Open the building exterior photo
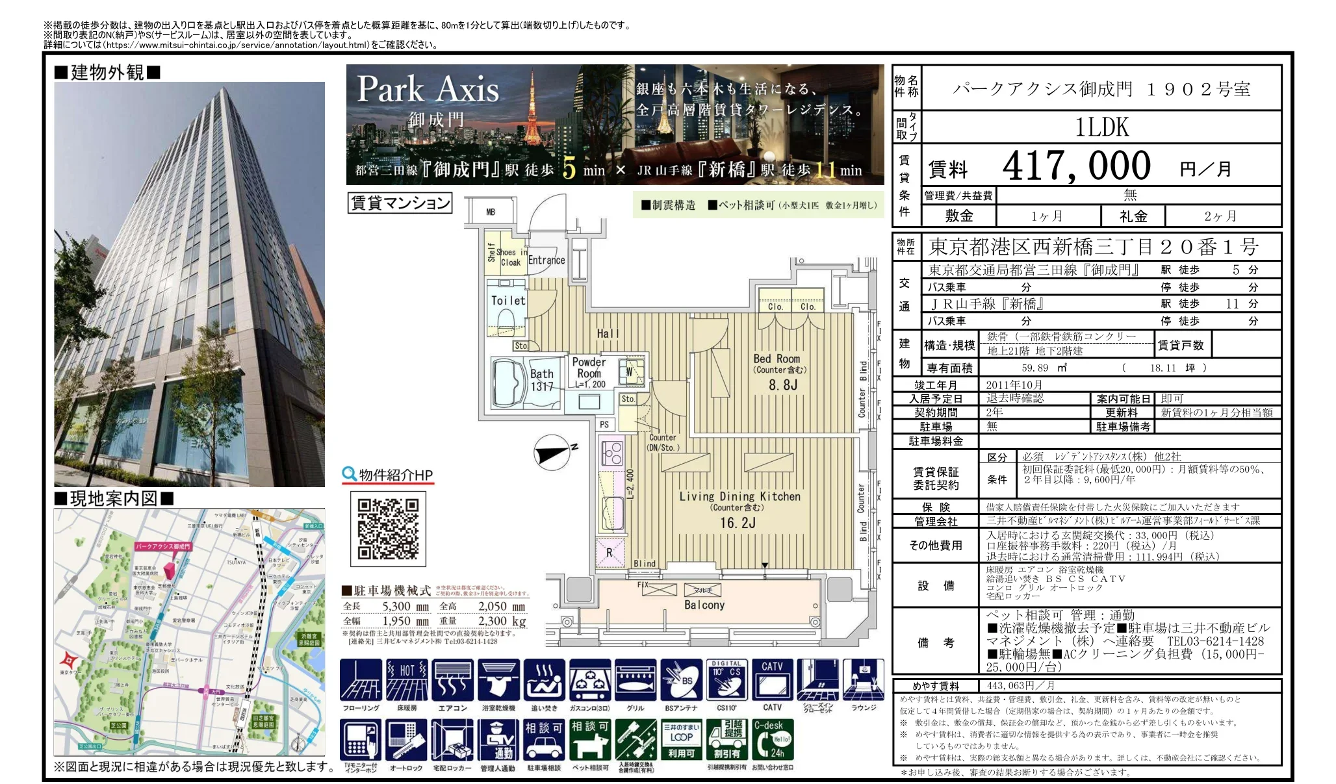1336x784 pixels. [189, 284]
